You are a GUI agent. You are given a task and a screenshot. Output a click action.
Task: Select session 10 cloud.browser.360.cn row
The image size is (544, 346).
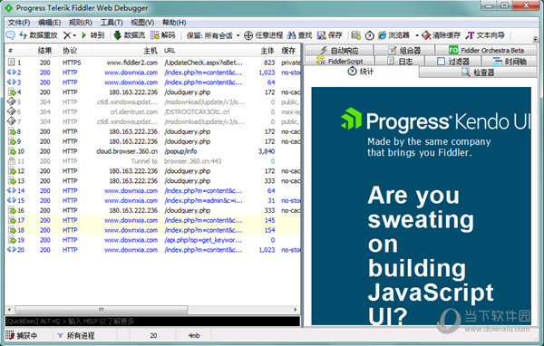point(152,151)
